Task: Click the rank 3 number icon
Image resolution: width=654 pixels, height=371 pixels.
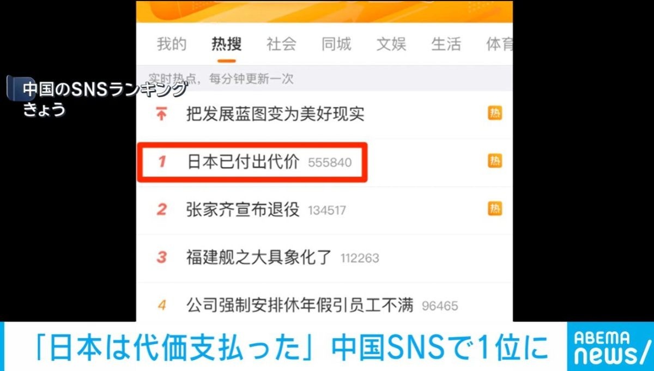Action: pos(162,257)
